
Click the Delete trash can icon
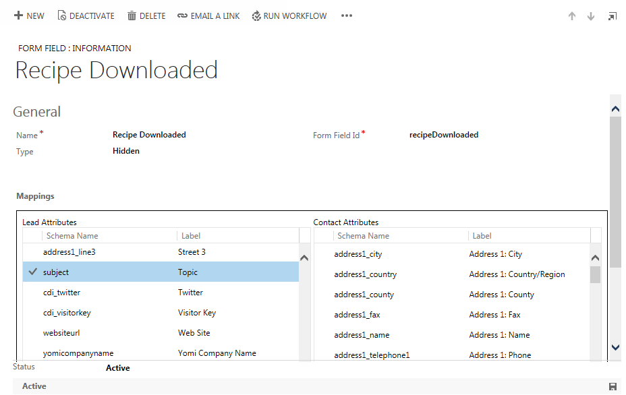tap(132, 16)
